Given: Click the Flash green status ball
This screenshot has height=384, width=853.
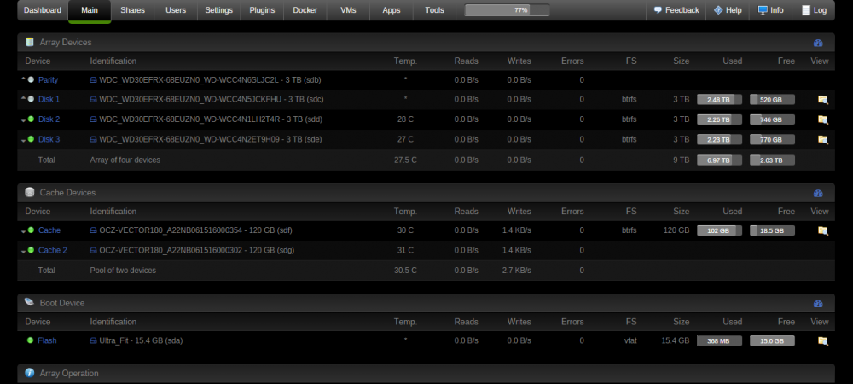Looking at the screenshot, I should tap(31, 340).
